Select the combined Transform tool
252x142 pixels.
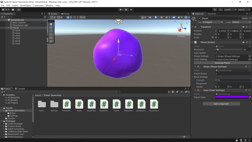pyautogui.click(x=51, y=41)
